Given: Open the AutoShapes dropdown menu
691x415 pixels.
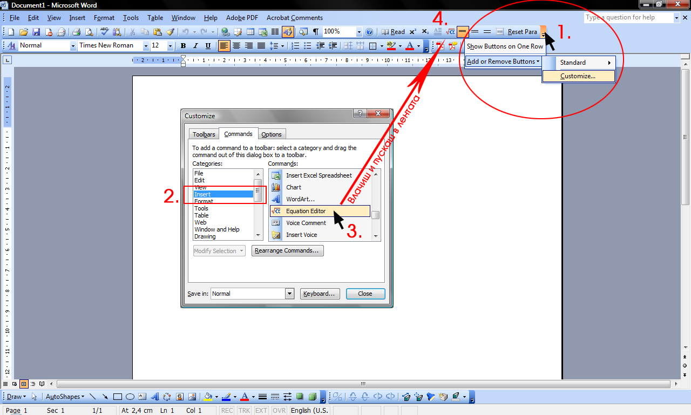Looking at the screenshot, I should coord(65,397).
